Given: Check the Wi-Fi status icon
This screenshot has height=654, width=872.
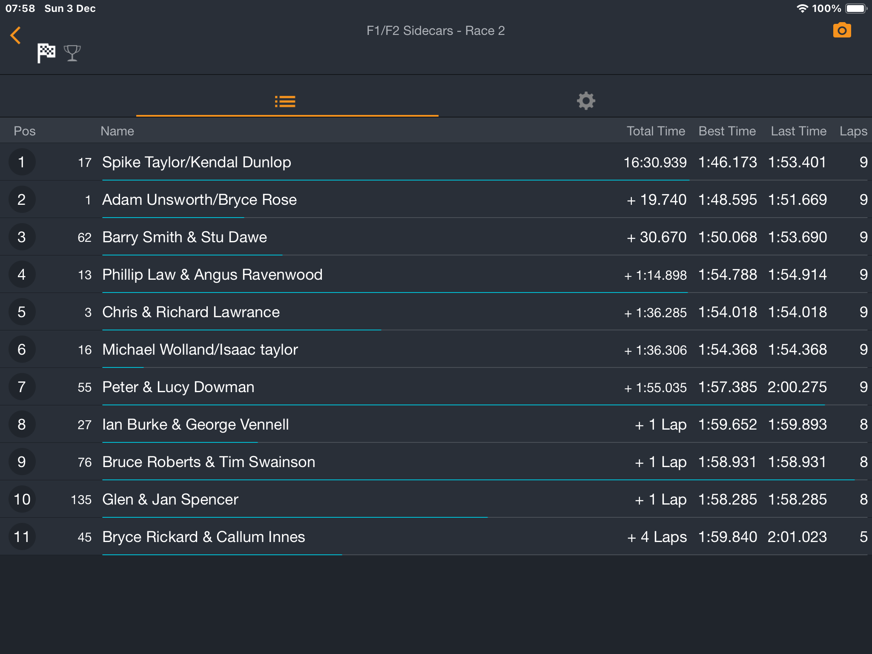Looking at the screenshot, I should [802, 9].
